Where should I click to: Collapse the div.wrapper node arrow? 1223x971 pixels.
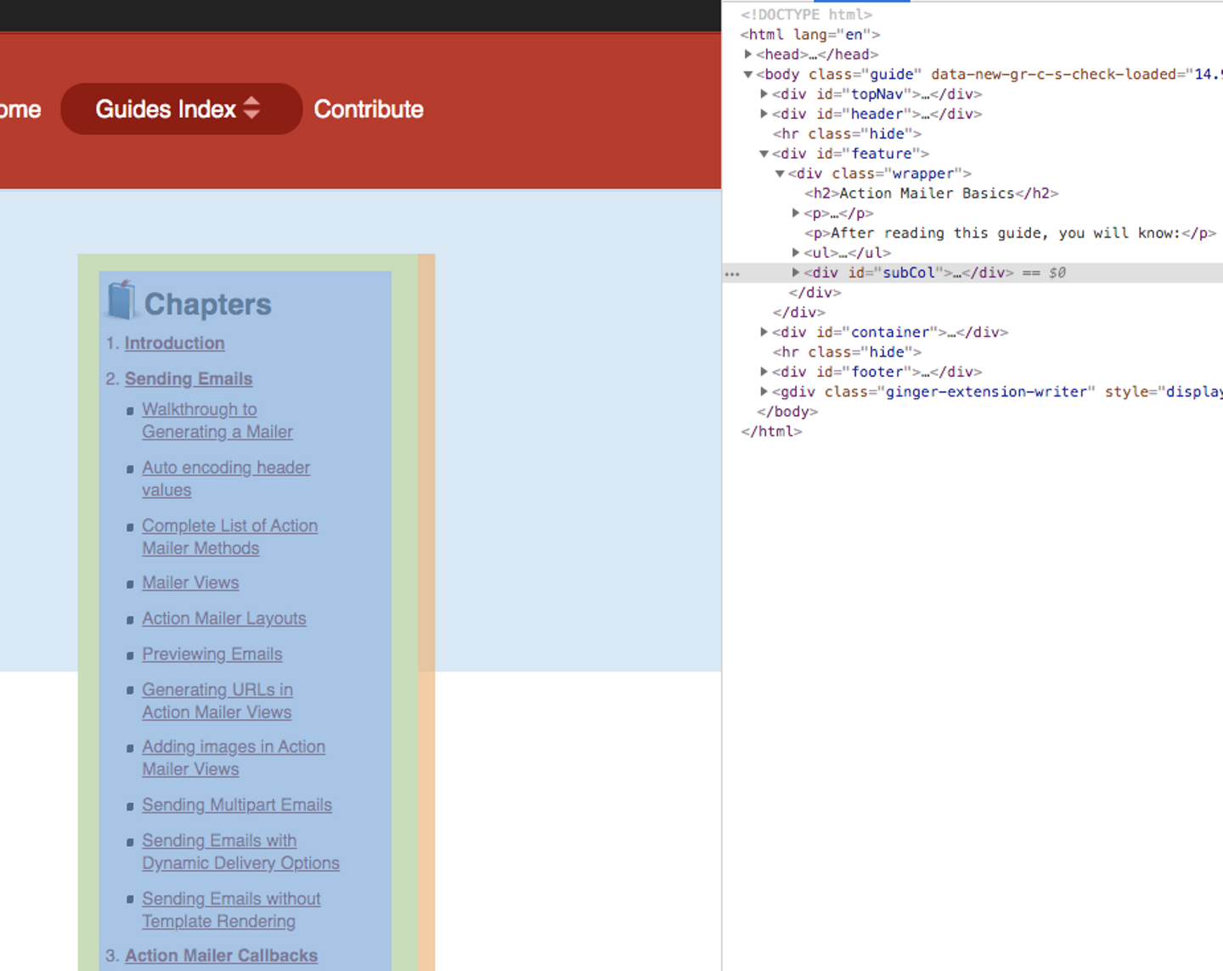coord(780,174)
